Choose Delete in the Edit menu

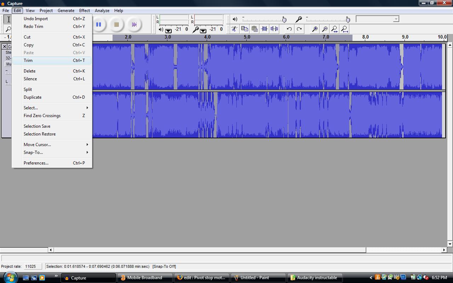pyautogui.click(x=52, y=71)
